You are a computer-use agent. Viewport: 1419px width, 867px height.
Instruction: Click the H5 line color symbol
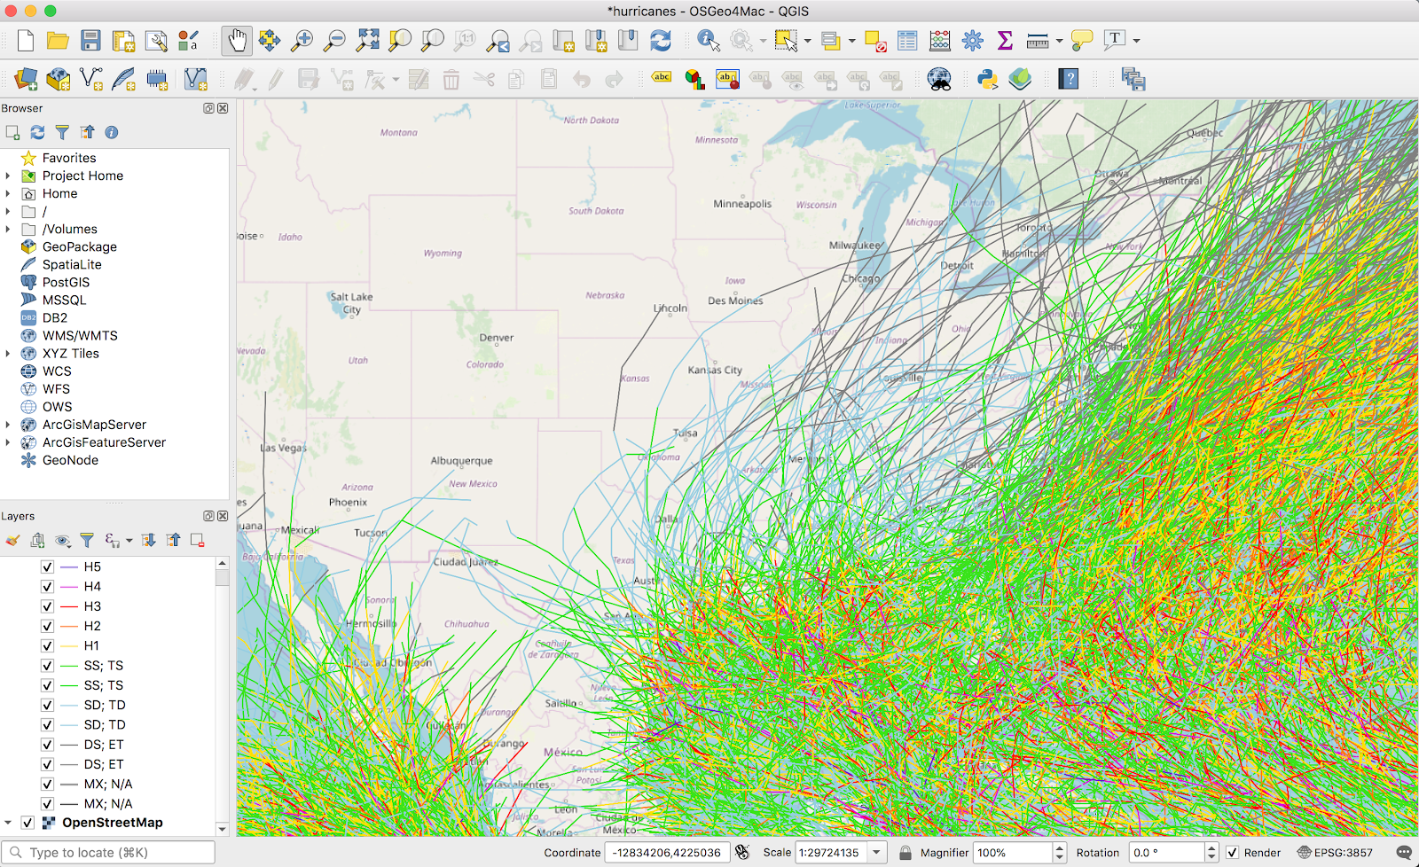coord(69,567)
